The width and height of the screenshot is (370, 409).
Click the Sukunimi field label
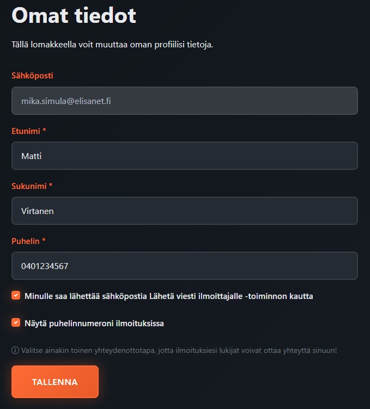tap(29, 186)
